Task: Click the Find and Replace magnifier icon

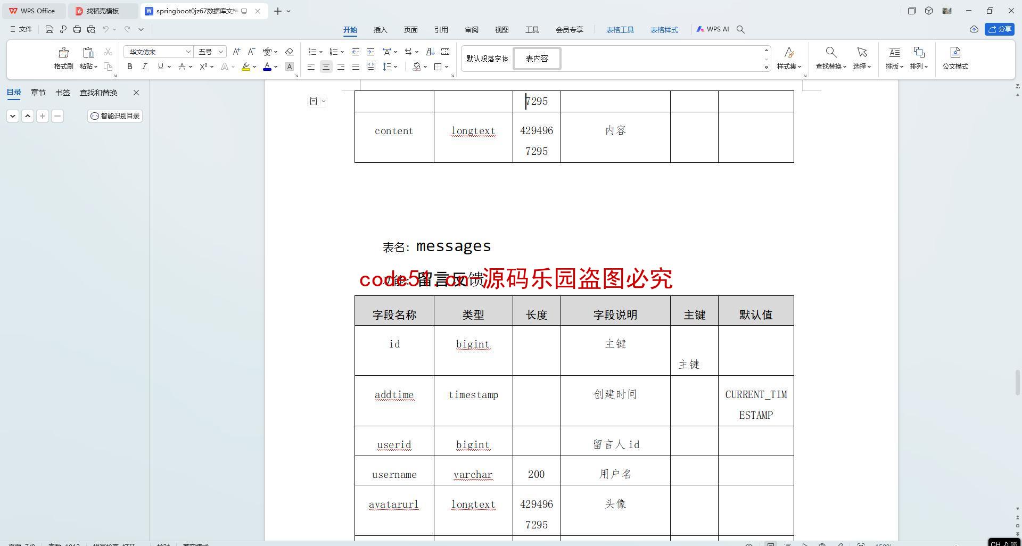Action: coord(831,52)
